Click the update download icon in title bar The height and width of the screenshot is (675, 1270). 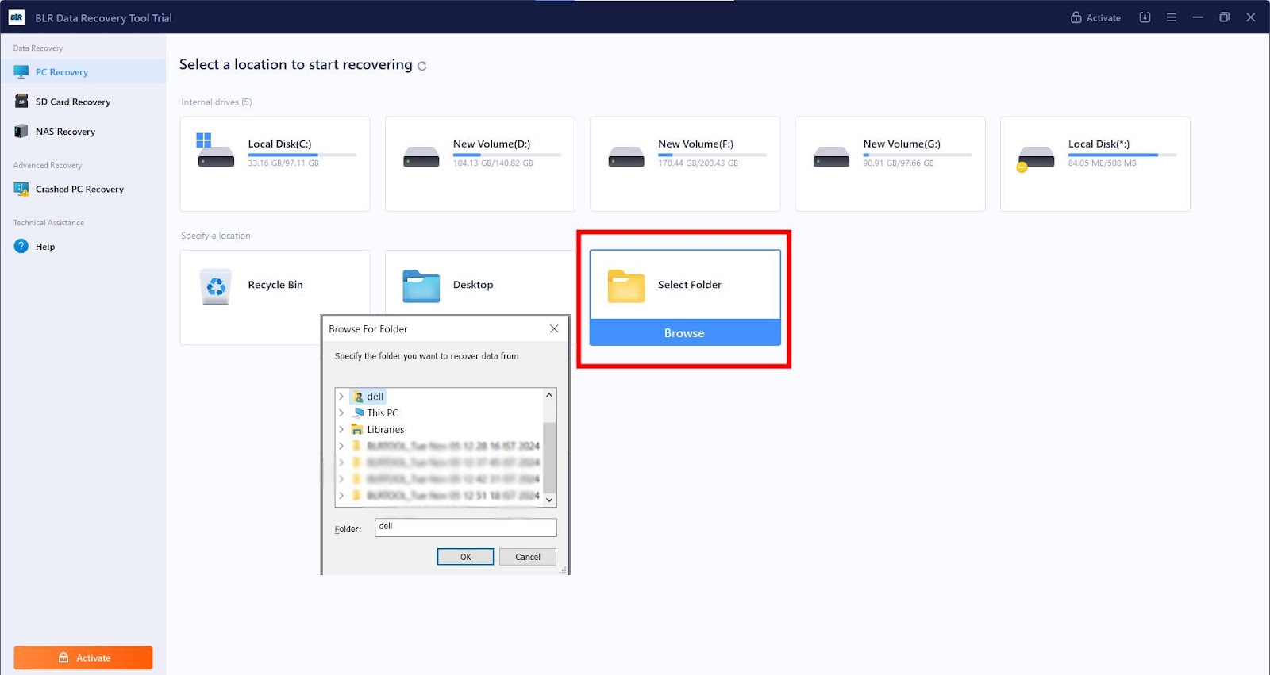tap(1145, 17)
